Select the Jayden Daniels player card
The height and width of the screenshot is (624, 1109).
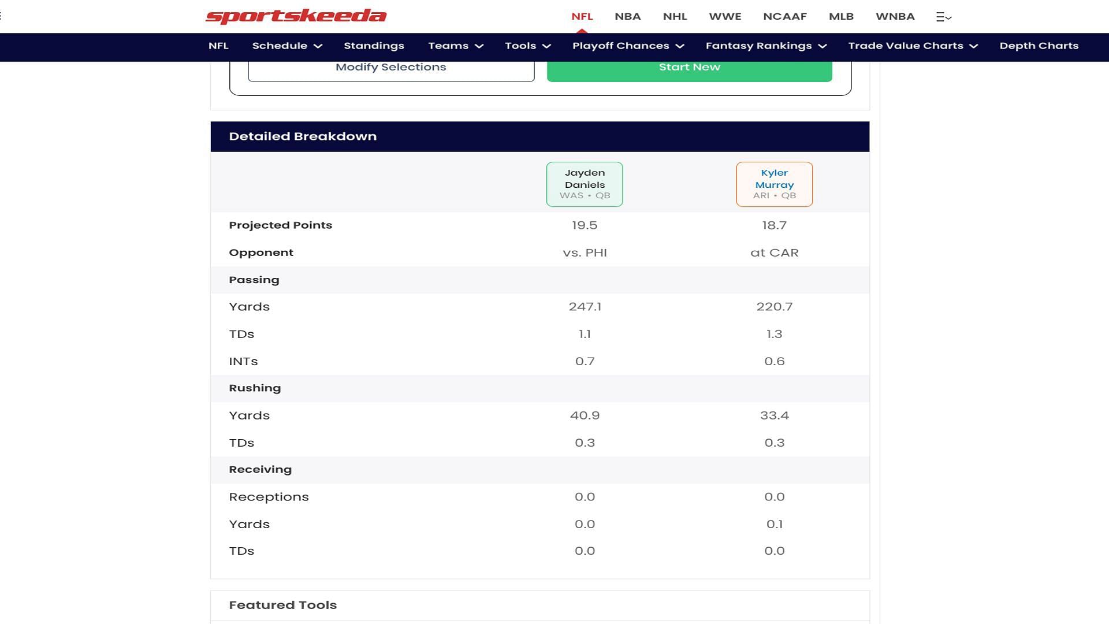click(x=585, y=184)
